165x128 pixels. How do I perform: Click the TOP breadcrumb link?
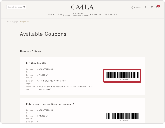point(8,22)
